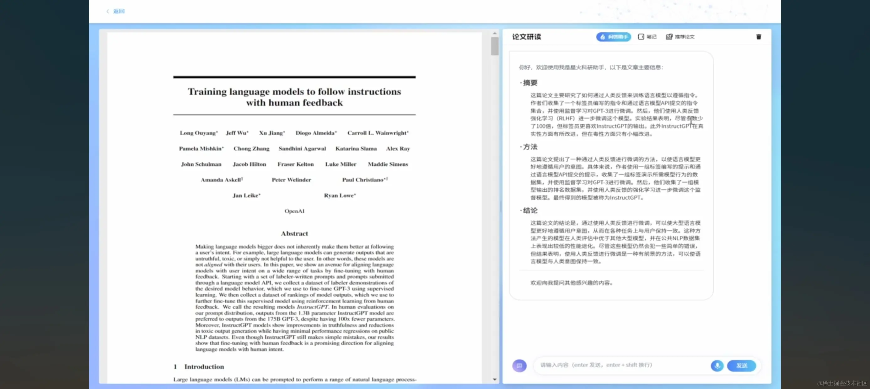Click the PDF scrollbar up arrow
Image resolution: width=870 pixels, height=389 pixels.
point(494,34)
